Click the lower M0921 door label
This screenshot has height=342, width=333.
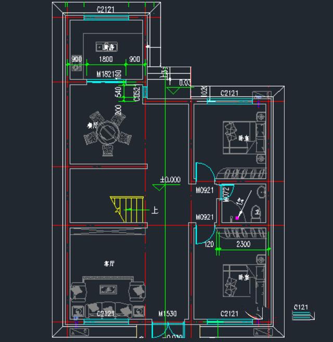204,217
